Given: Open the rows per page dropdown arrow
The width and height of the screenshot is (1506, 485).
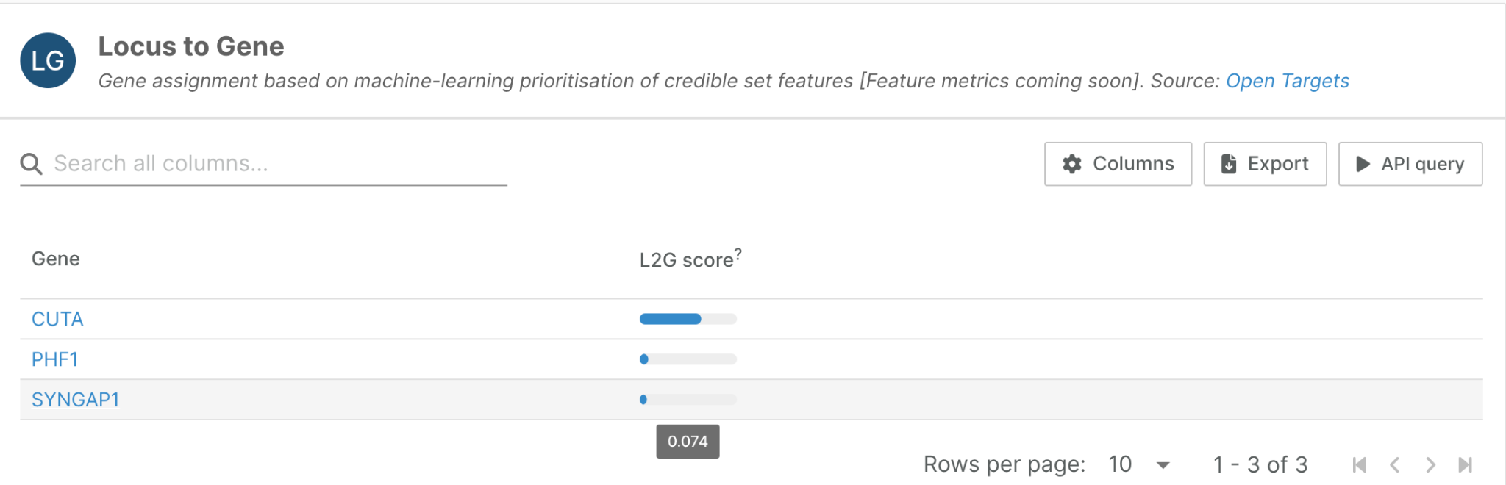Looking at the screenshot, I should click(x=1163, y=465).
